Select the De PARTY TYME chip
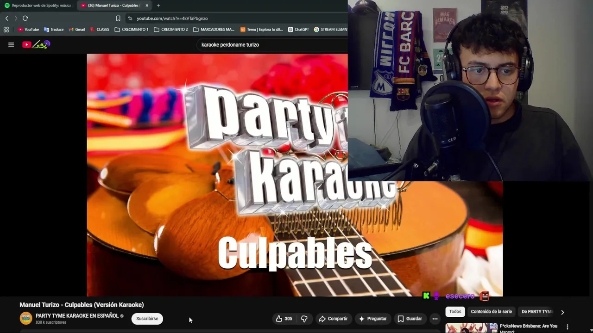Image resolution: width=593 pixels, height=333 pixels. click(x=537, y=312)
